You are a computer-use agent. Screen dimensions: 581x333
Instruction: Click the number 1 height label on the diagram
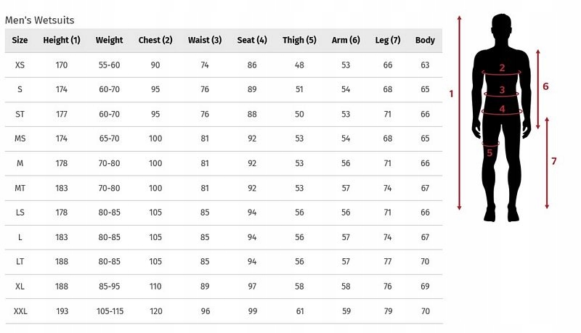[451, 94]
